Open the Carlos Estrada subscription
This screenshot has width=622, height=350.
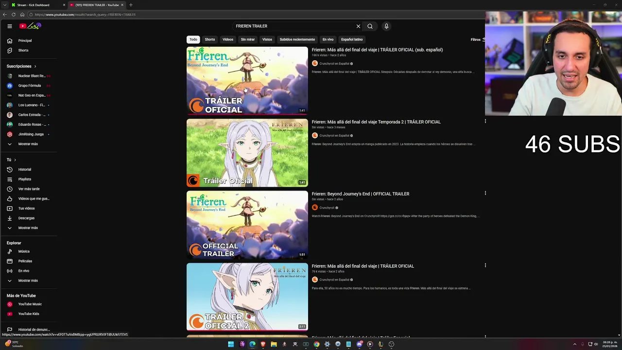coord(28,115)
